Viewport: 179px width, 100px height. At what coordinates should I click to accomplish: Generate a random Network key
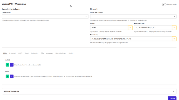(174, 39)
